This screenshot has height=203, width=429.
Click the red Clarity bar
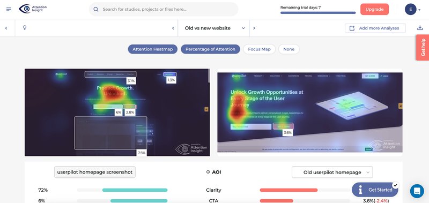tap(289, 190)
